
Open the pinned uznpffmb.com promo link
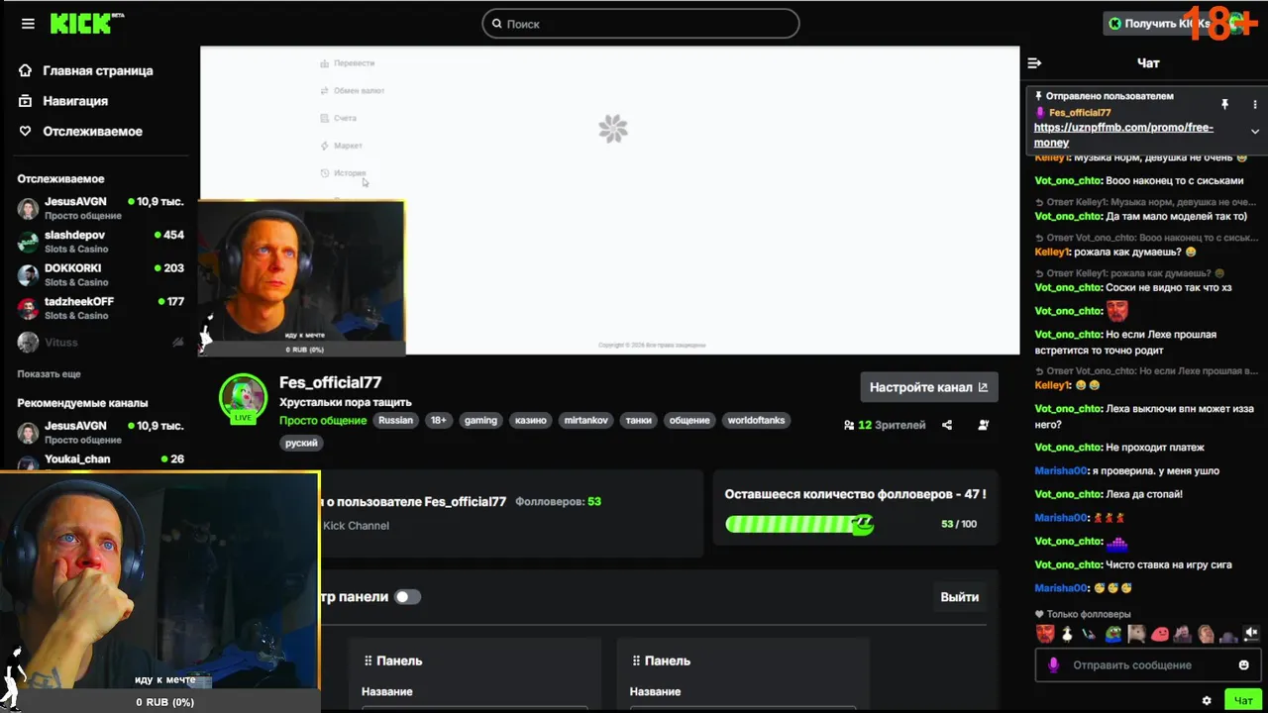click(1123, 135)
